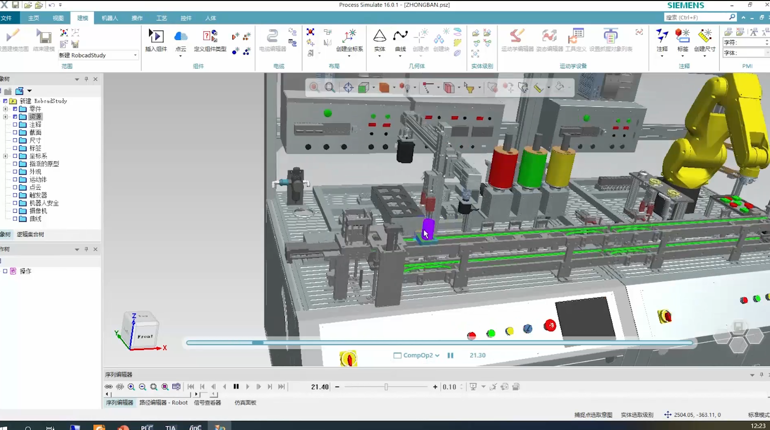Toggle checkbox for 标签 folder
The height and width of the screenshot is (430, 770).
tap(15, 148)
